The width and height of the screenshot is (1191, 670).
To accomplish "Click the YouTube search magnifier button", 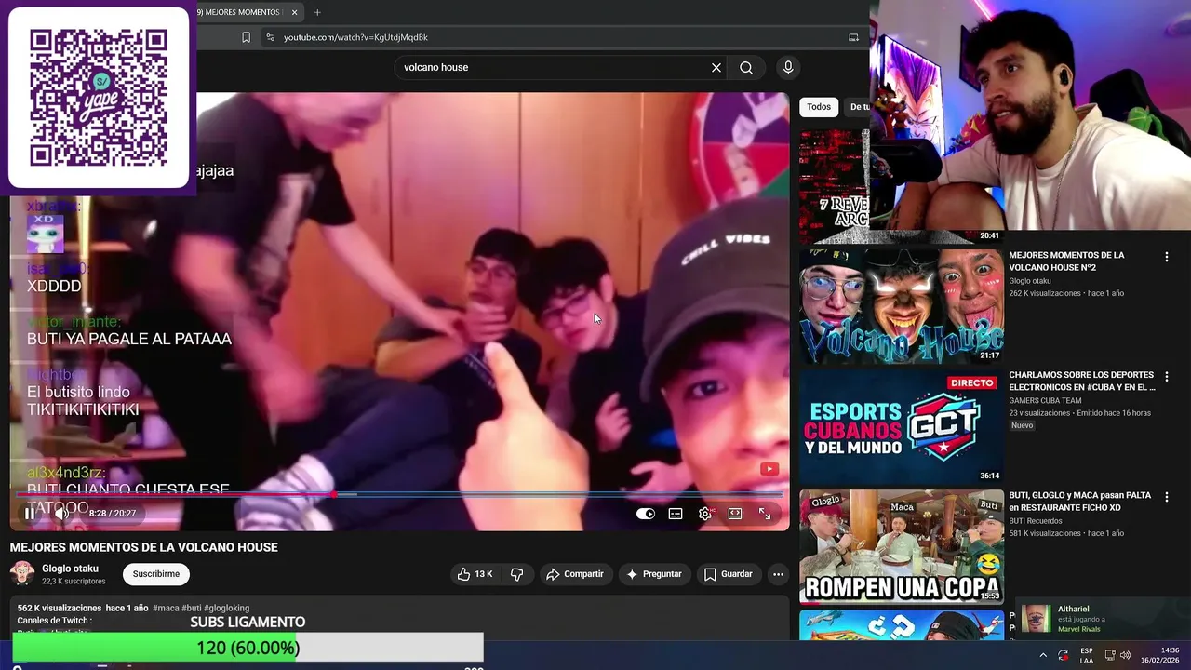I will coord(746,67).
